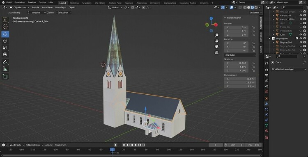Pin the Dach properties panel
Screen dimensions: 308x157
pos(304,62)
